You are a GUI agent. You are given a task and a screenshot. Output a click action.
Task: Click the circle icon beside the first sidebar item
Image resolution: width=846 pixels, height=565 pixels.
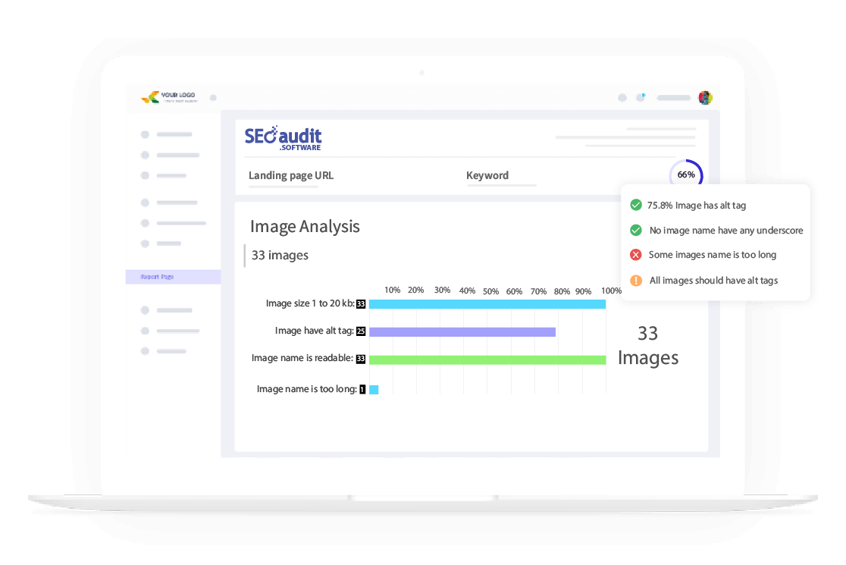[145, 134]
